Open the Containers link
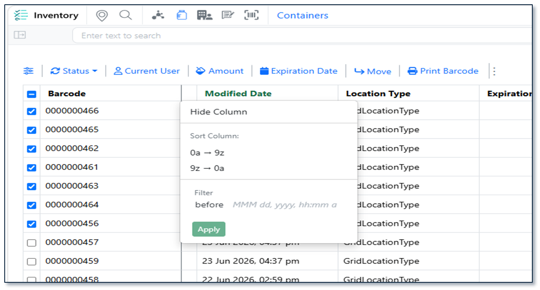Image resolution: width=540 pixels, height=290 pixels. (302, 15)
